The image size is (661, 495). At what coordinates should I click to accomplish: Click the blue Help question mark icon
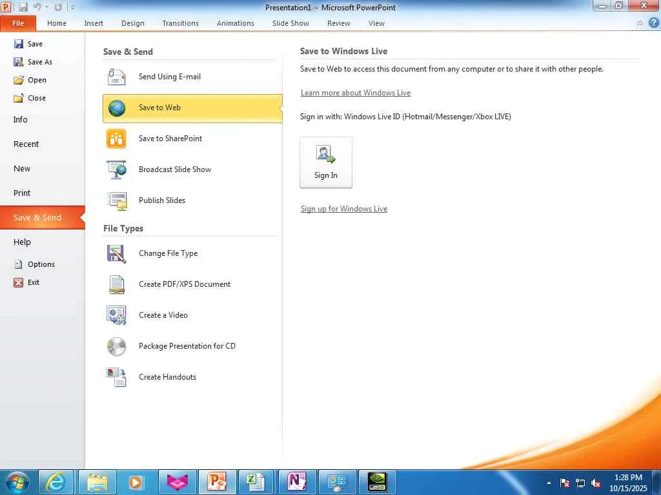click(654, 23)
